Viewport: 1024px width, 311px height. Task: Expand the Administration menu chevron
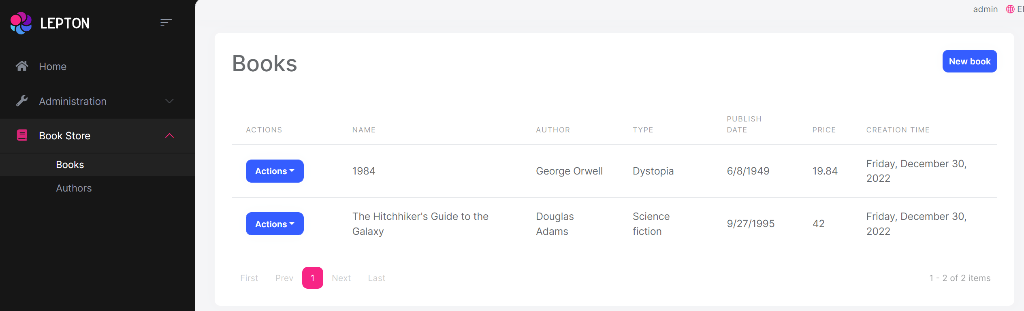coord(169,101)
